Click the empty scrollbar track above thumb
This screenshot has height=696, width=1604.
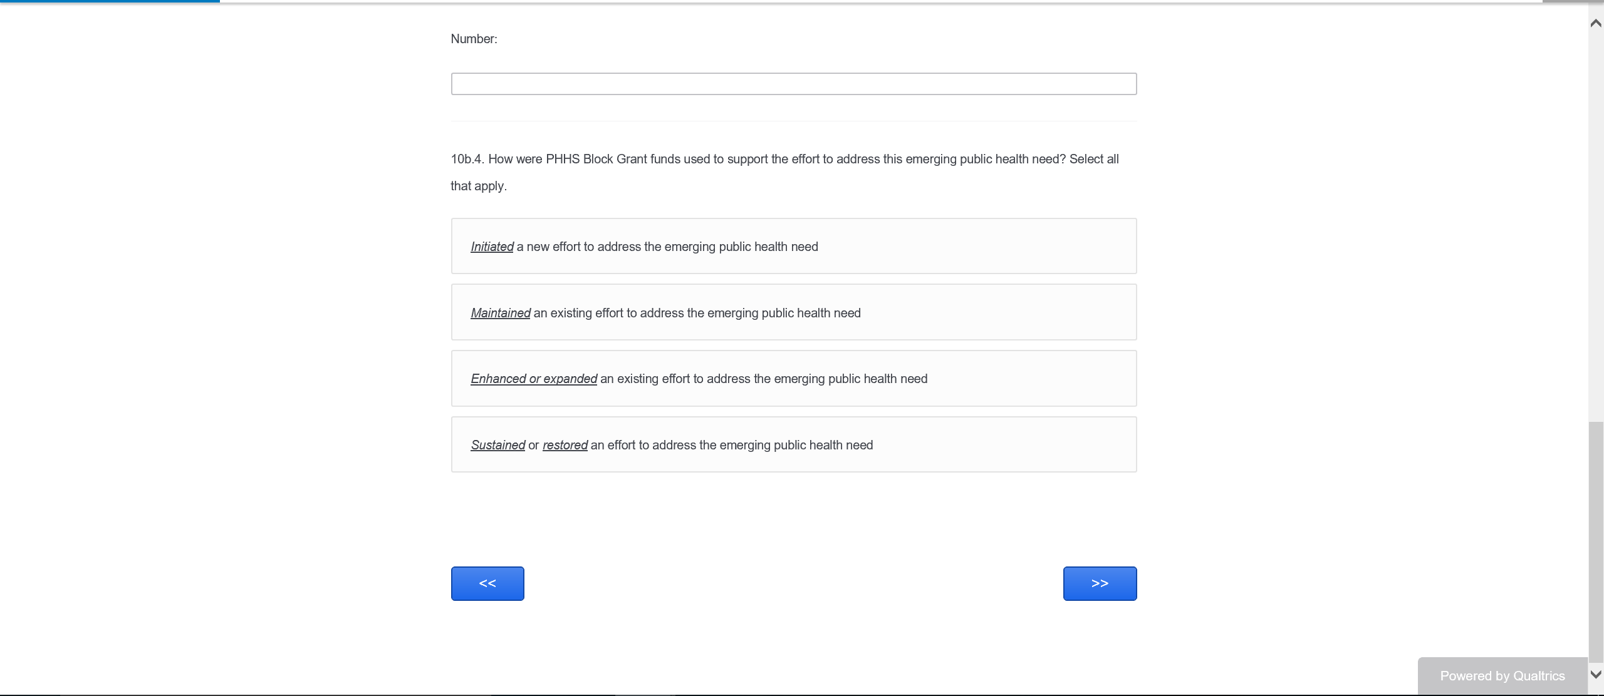point(1595,219)
